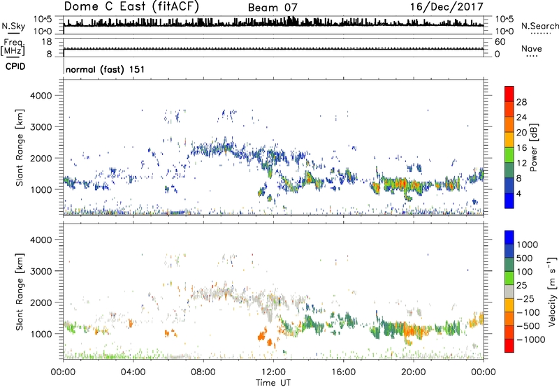
Task: Click the '20:00' time tick label
Action: coord(413,372)
